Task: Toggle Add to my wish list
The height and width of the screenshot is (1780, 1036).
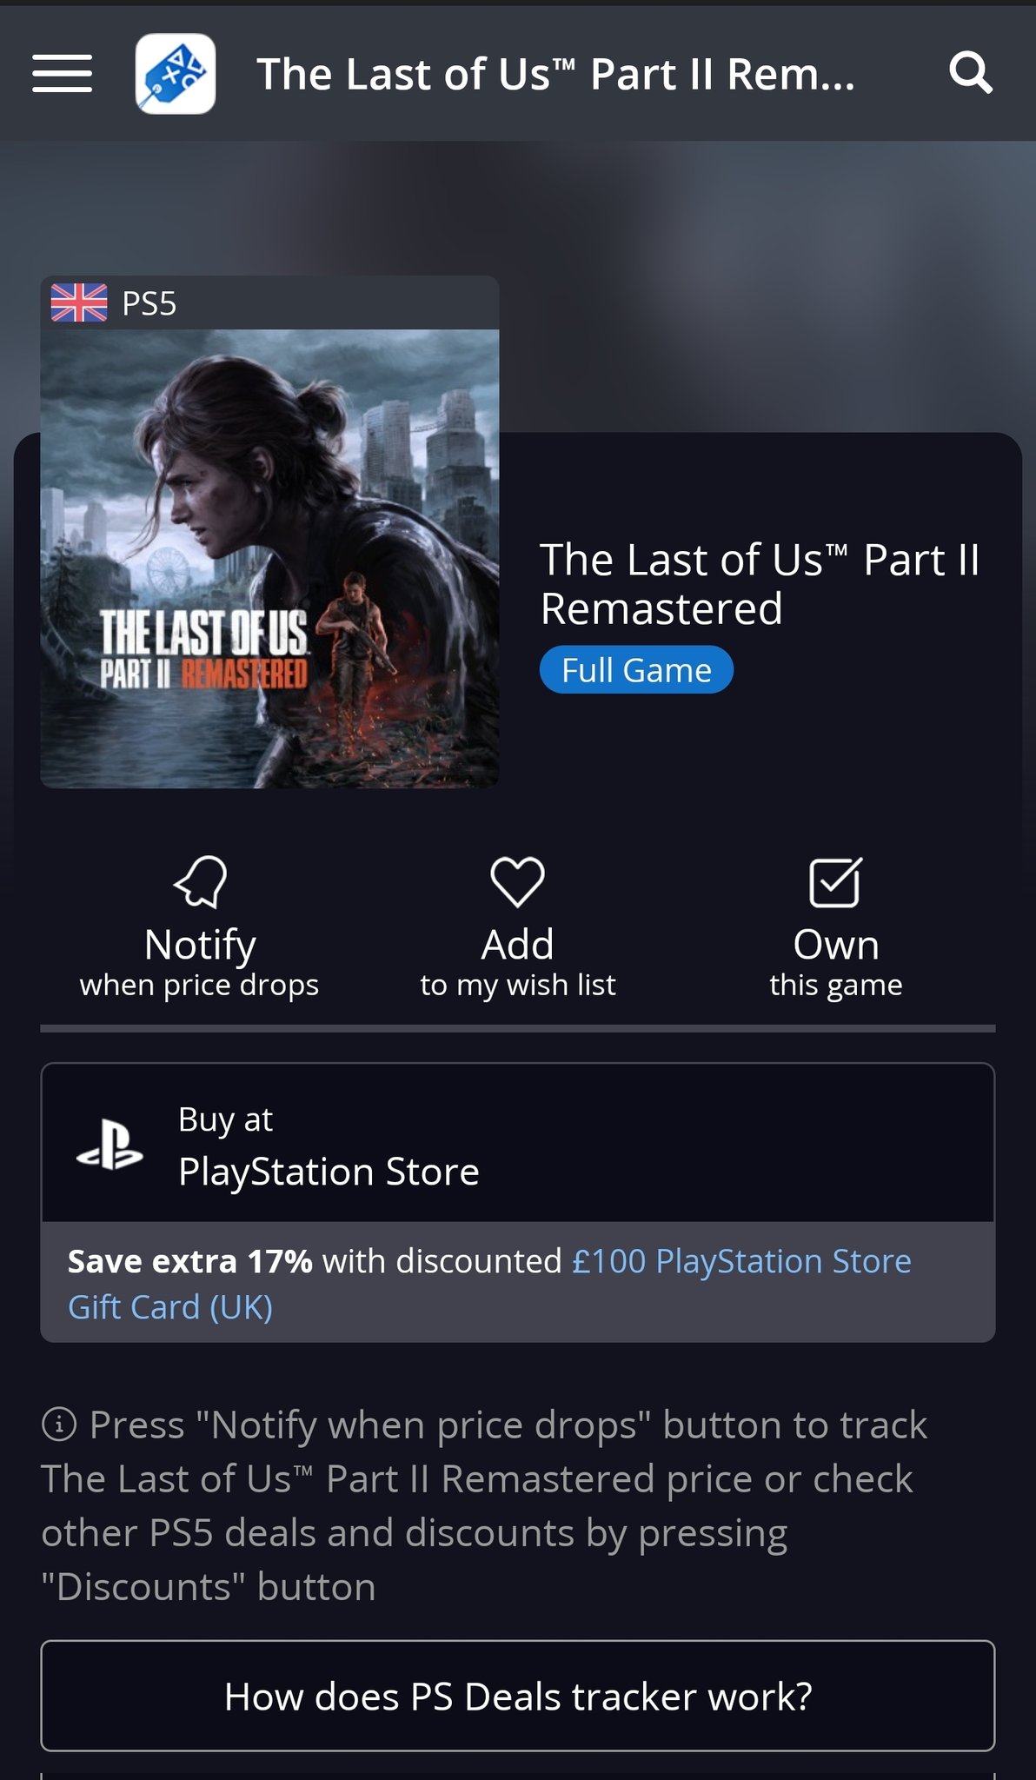Action: coord(518,927)
